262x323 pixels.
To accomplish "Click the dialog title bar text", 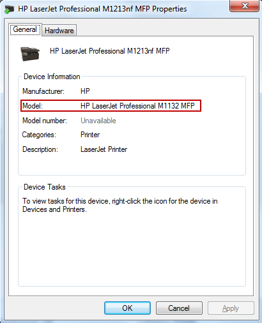I will [102, 9].
